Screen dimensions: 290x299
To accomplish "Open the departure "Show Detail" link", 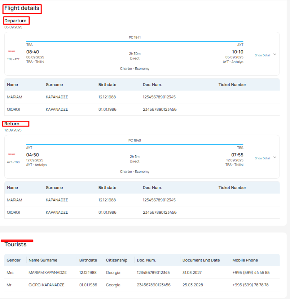I will pyautogui.click(x=262, y=55).
